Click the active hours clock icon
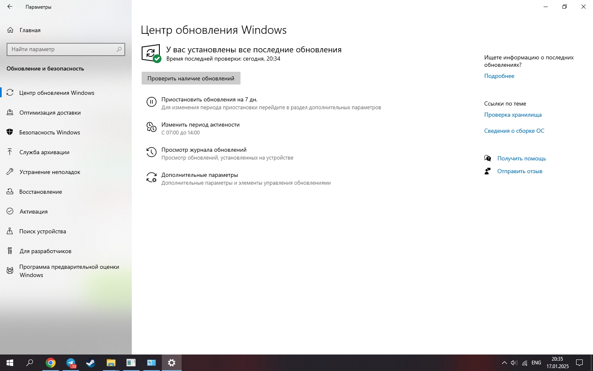593x371 pixels. click(152, 127)
